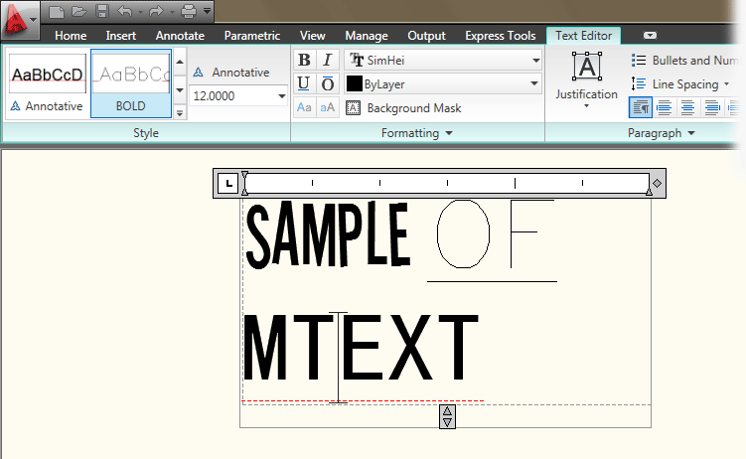Viewport: 746px width, 459px height.
Task: Click the Plot printer icon
Action: click(x=189, y=11)
